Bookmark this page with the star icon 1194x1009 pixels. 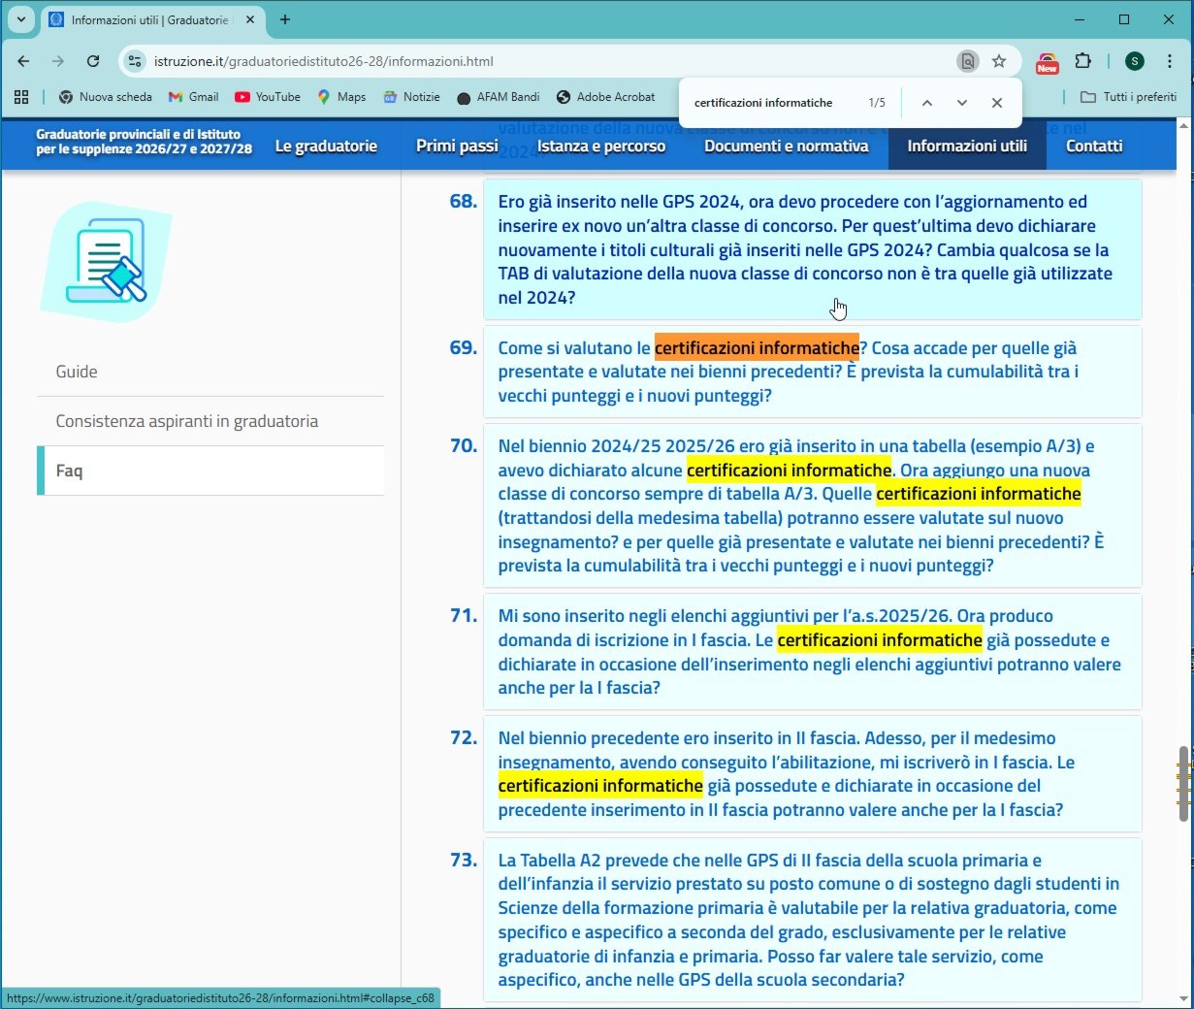click(x=999, y=61)
